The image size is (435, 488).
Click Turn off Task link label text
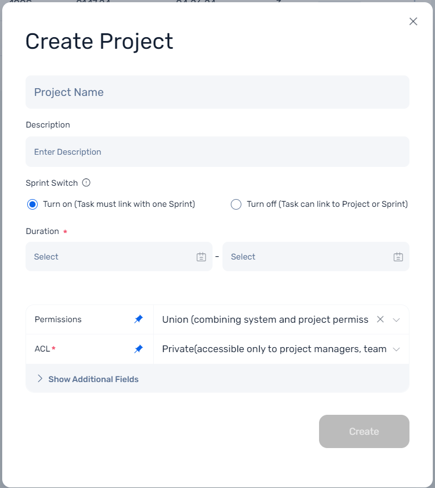(327, 204)
